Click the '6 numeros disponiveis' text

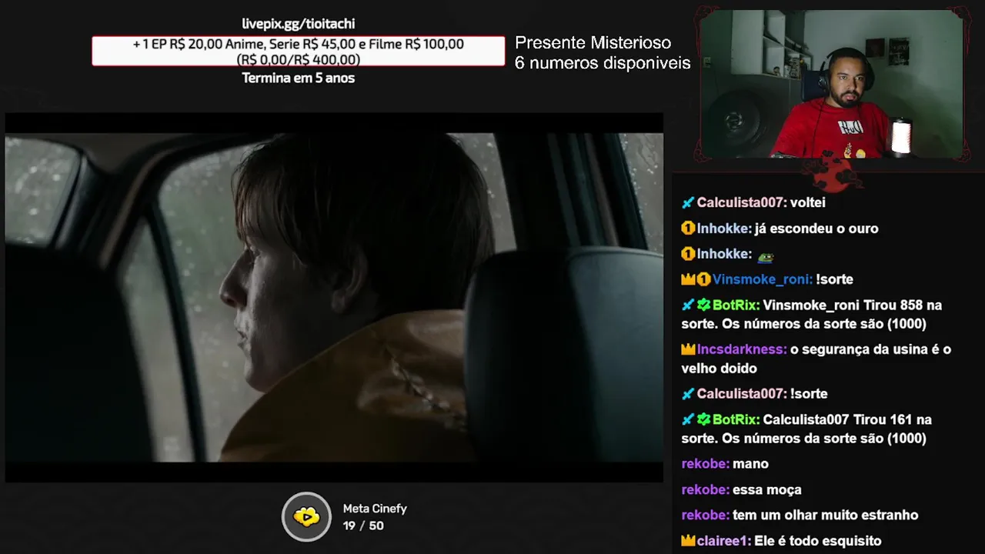tap(603, 63)
